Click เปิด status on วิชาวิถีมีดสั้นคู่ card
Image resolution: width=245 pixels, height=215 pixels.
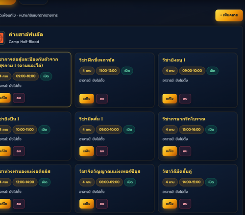[211, 182]
